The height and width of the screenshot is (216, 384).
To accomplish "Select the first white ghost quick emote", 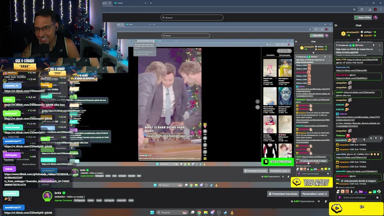I will (338, 192).
